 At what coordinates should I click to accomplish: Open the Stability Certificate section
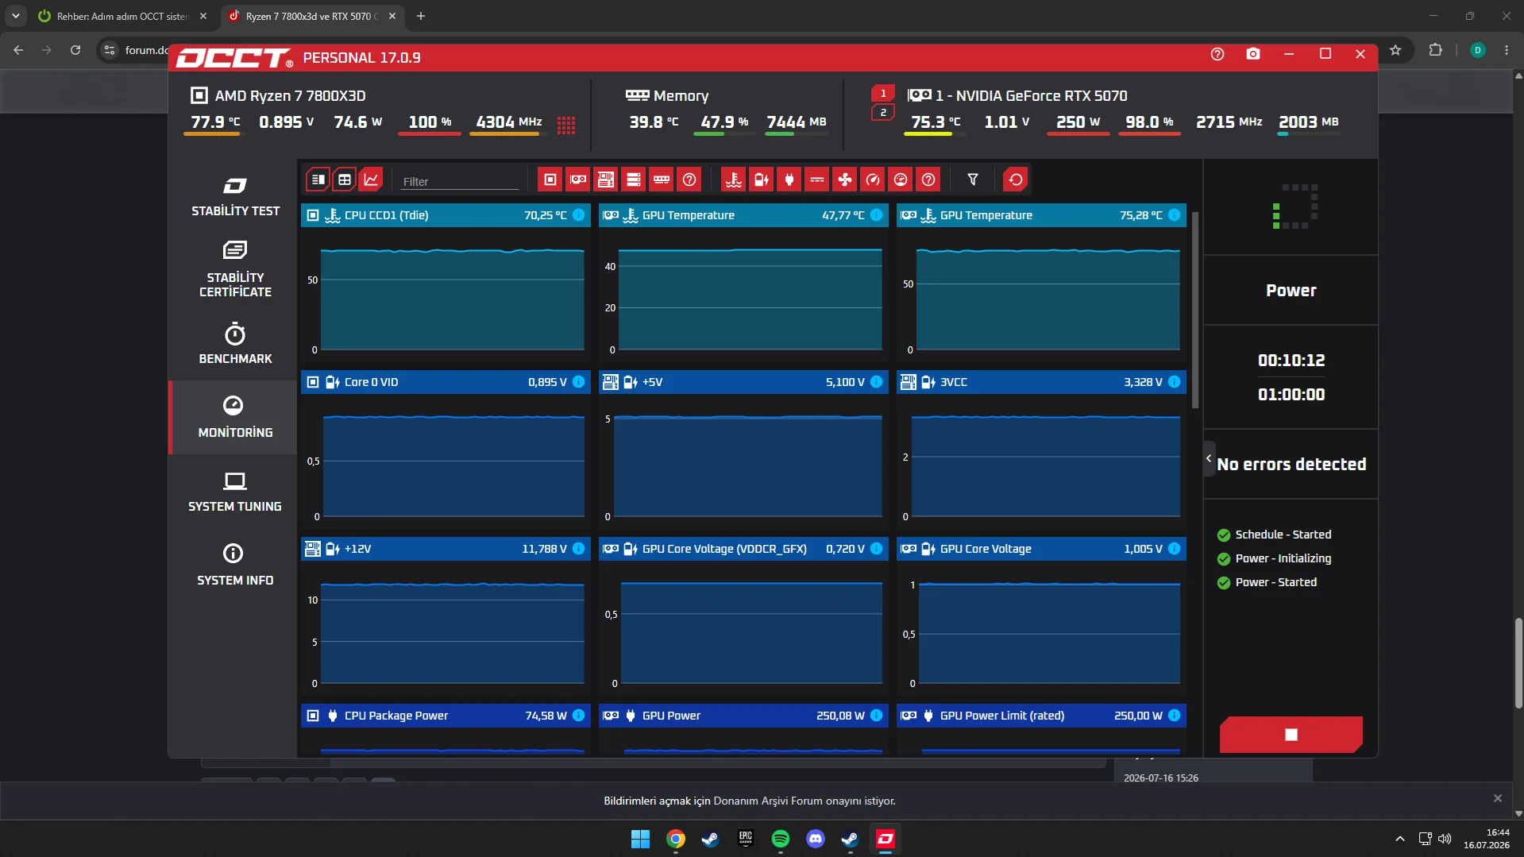(235, 269)
